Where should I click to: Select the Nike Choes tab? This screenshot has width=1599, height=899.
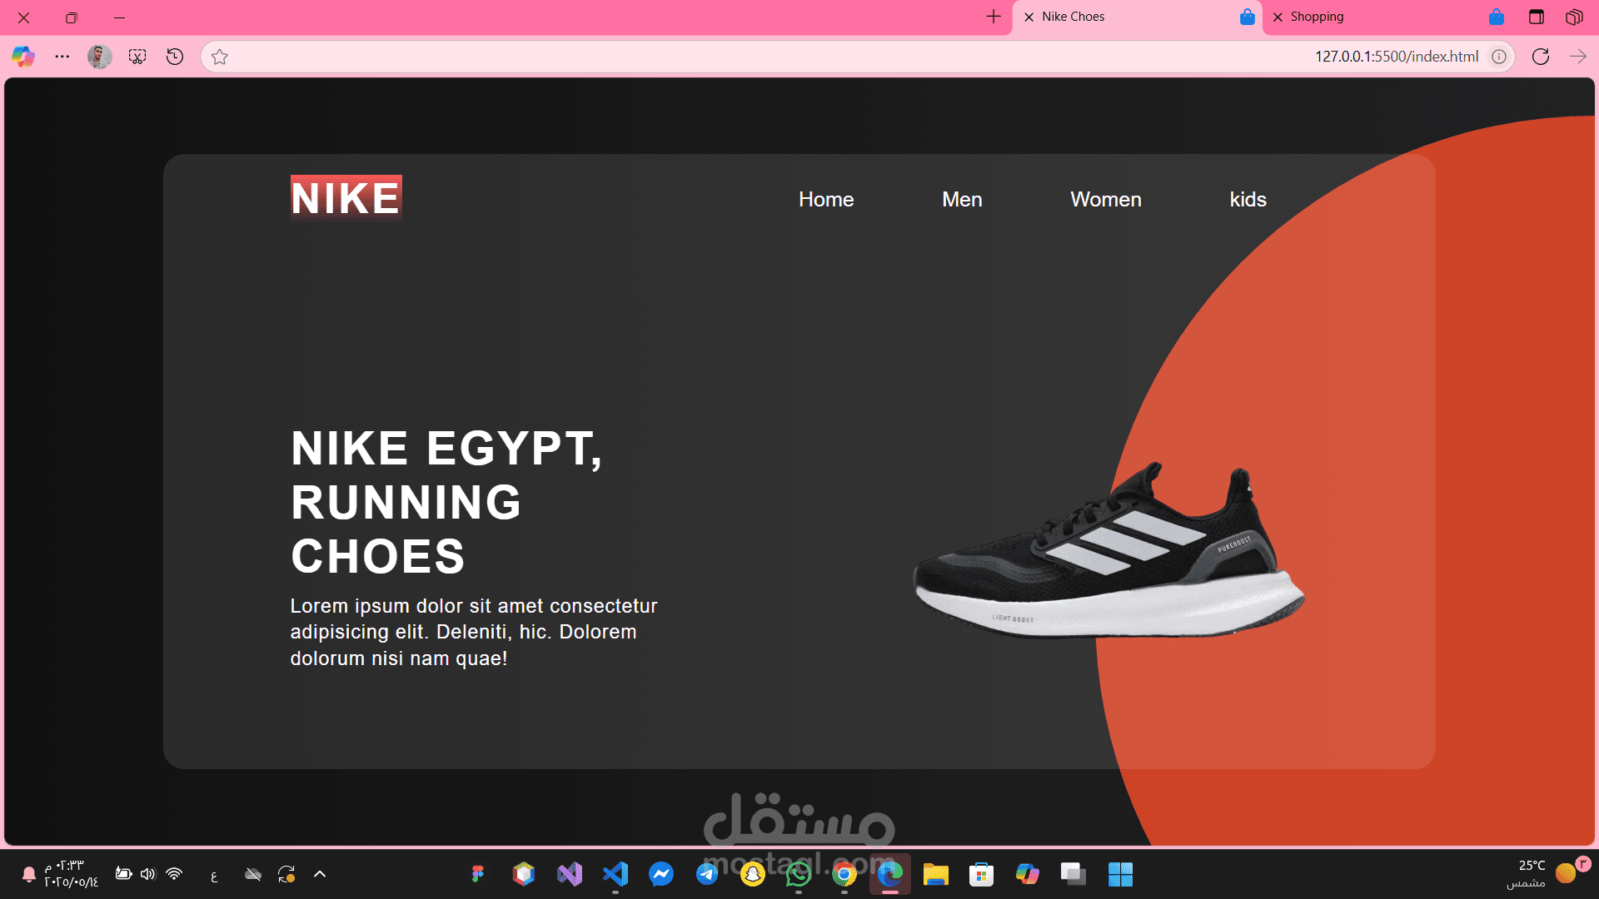(x=1138, y=17)
